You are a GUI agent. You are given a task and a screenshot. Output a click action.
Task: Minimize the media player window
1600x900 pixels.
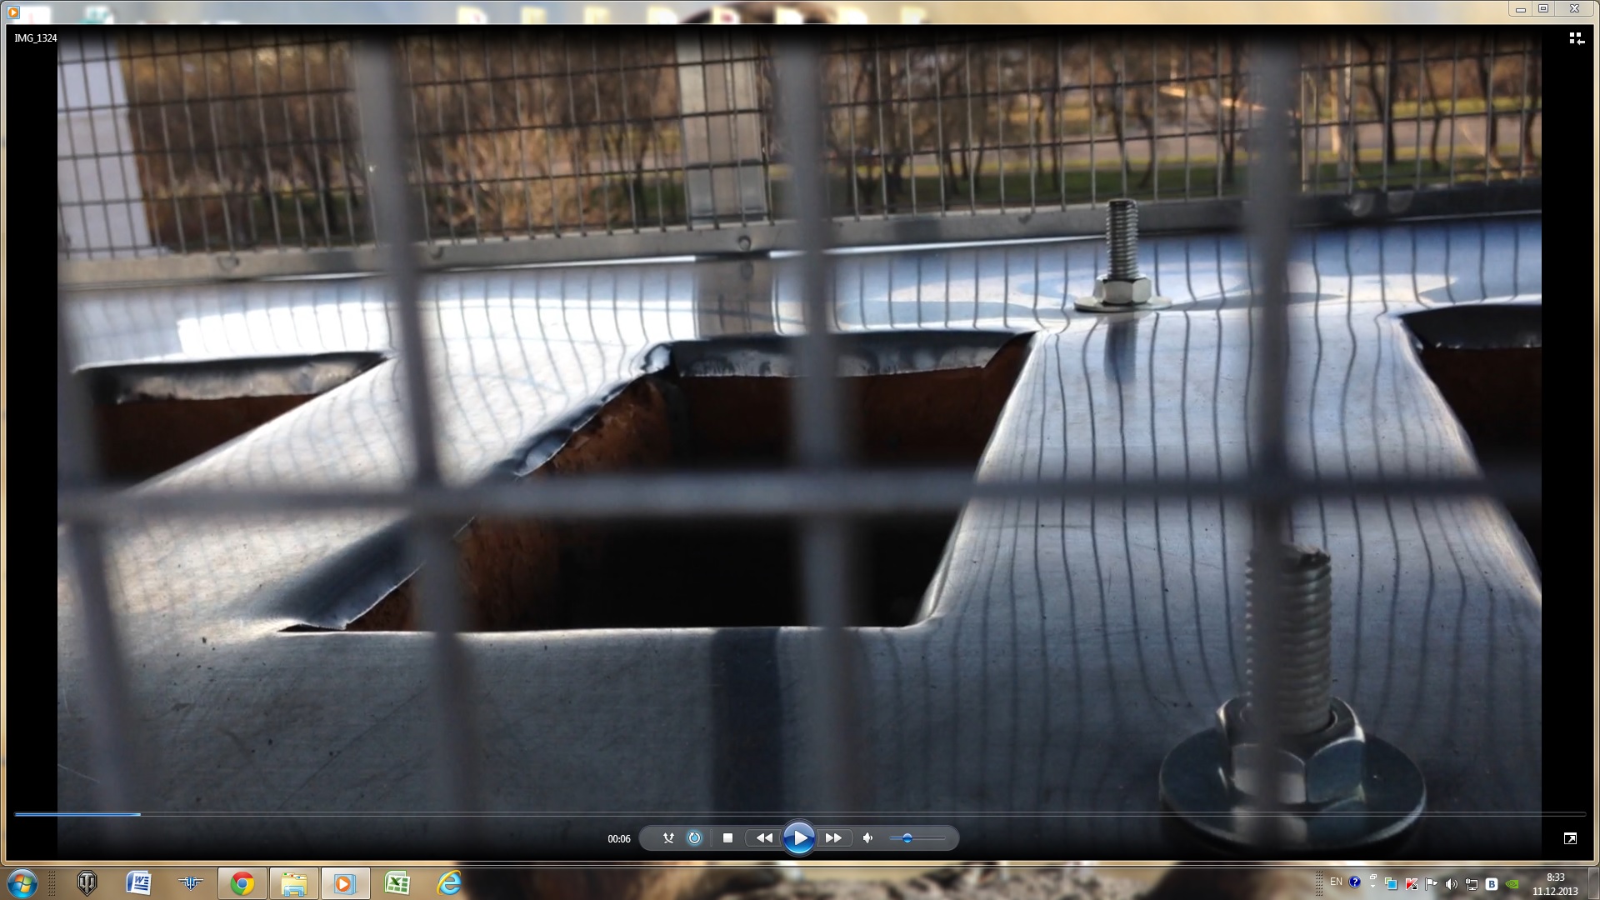click(x=1521, y=8)
